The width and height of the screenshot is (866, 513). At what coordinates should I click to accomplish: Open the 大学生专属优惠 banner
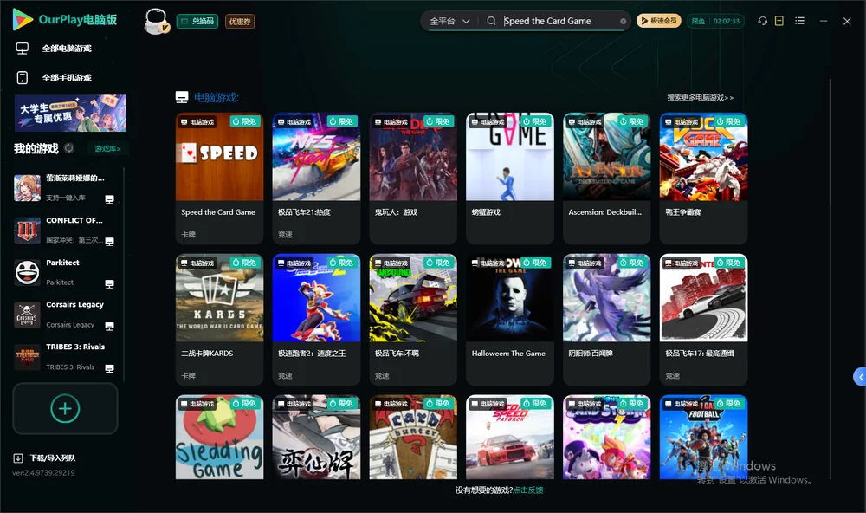click(70, 114)
